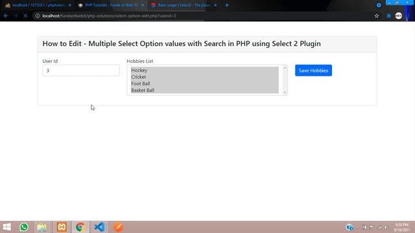Close the phpMyAdmin localhost tab
This screenshot has height=233, width=415.
click(x=70, y=5)
